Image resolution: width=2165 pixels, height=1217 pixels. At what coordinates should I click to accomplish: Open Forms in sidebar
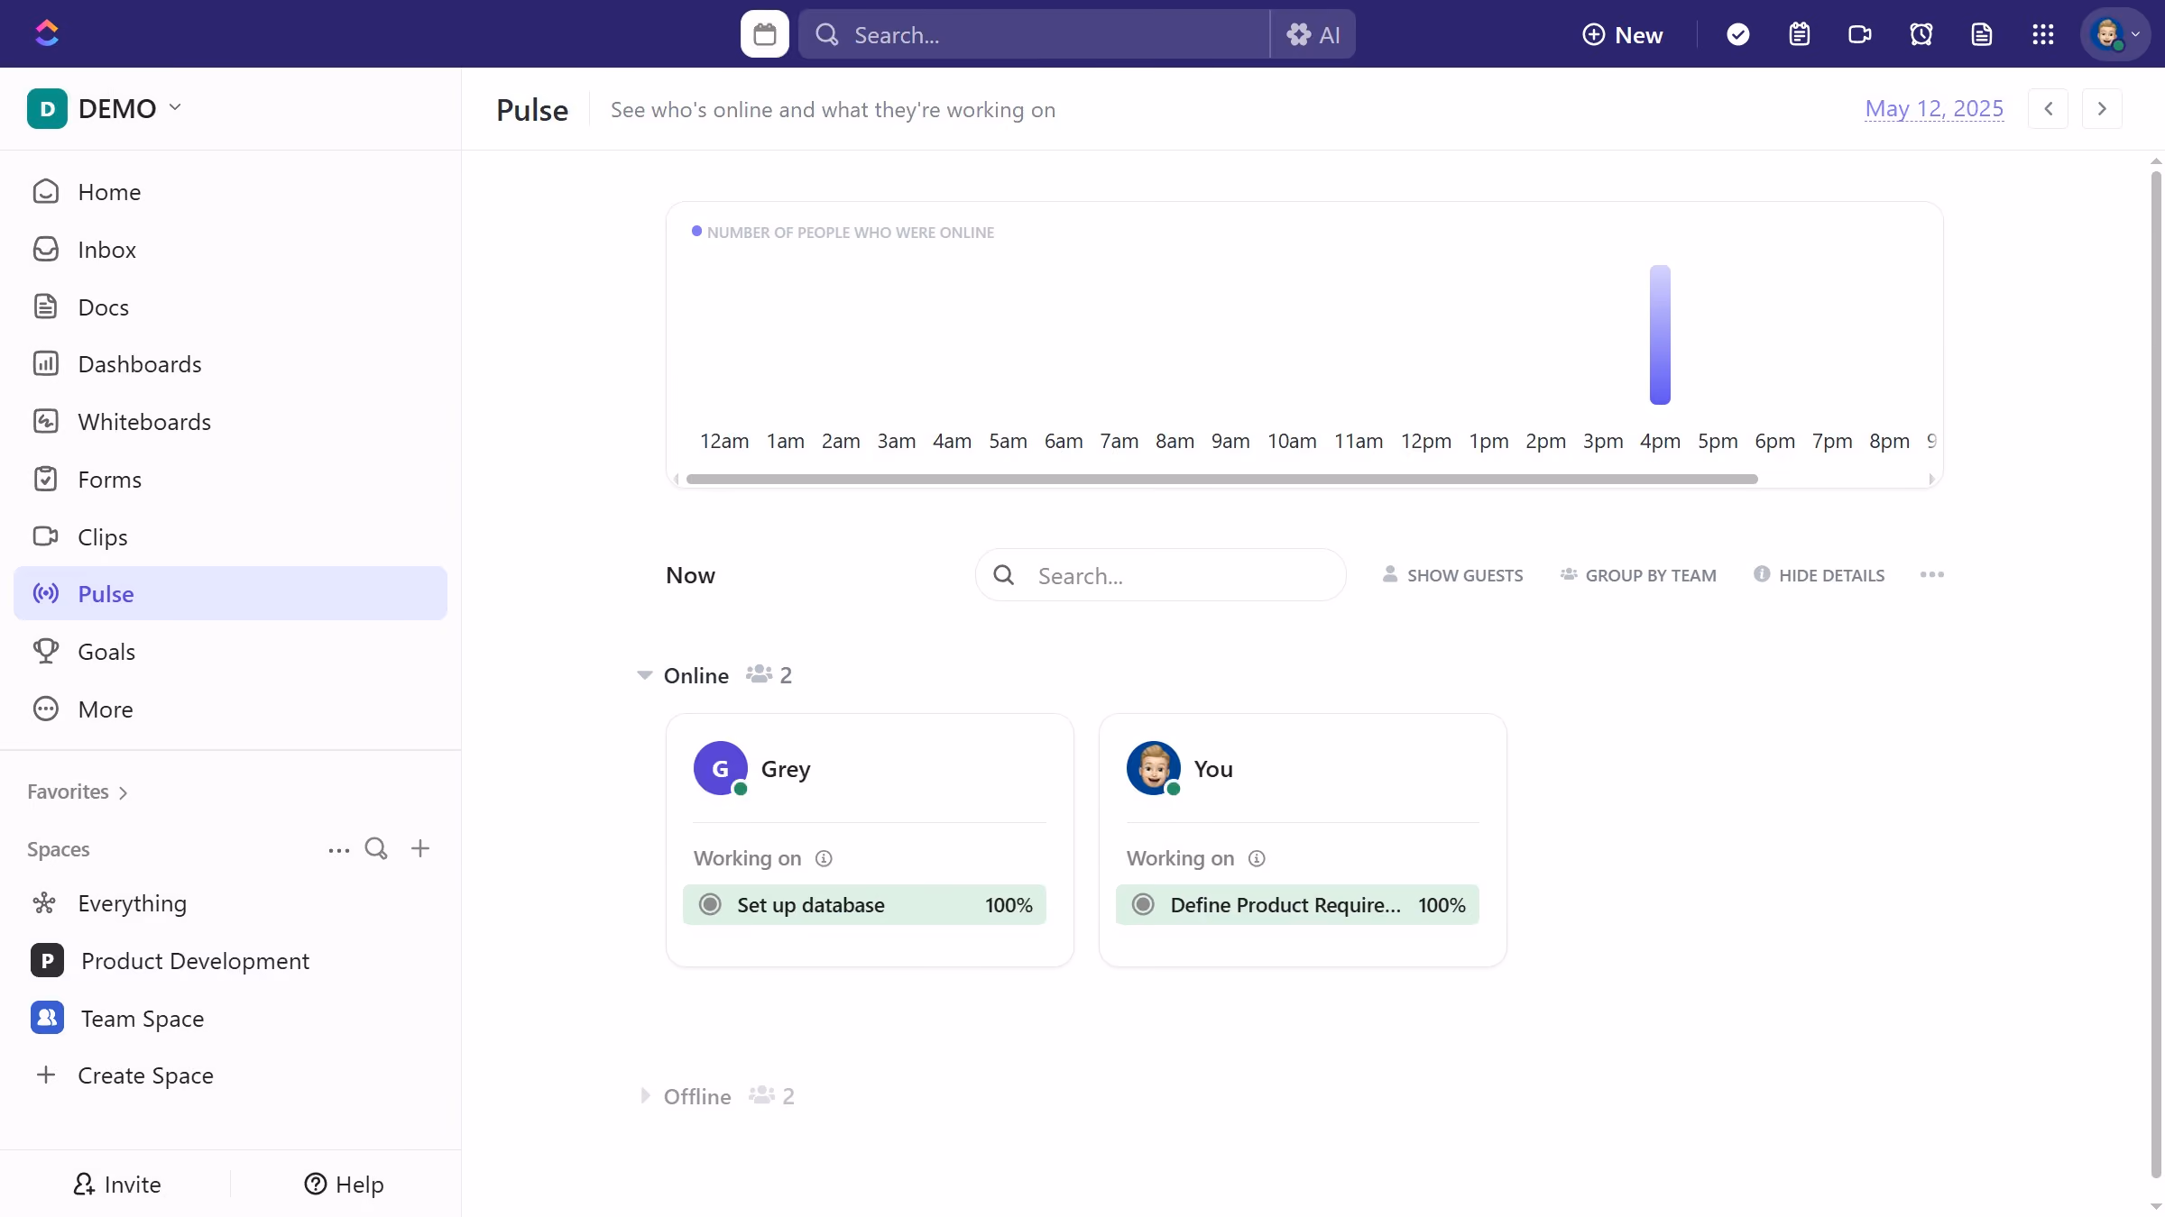230,480
